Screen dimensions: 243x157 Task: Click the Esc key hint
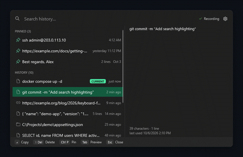coord(110,142)
